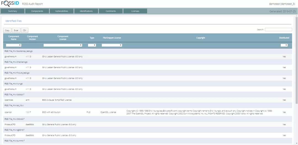Click the 'OpenSSL License' cell
298x145 pixels.
[x=108, y=112]
